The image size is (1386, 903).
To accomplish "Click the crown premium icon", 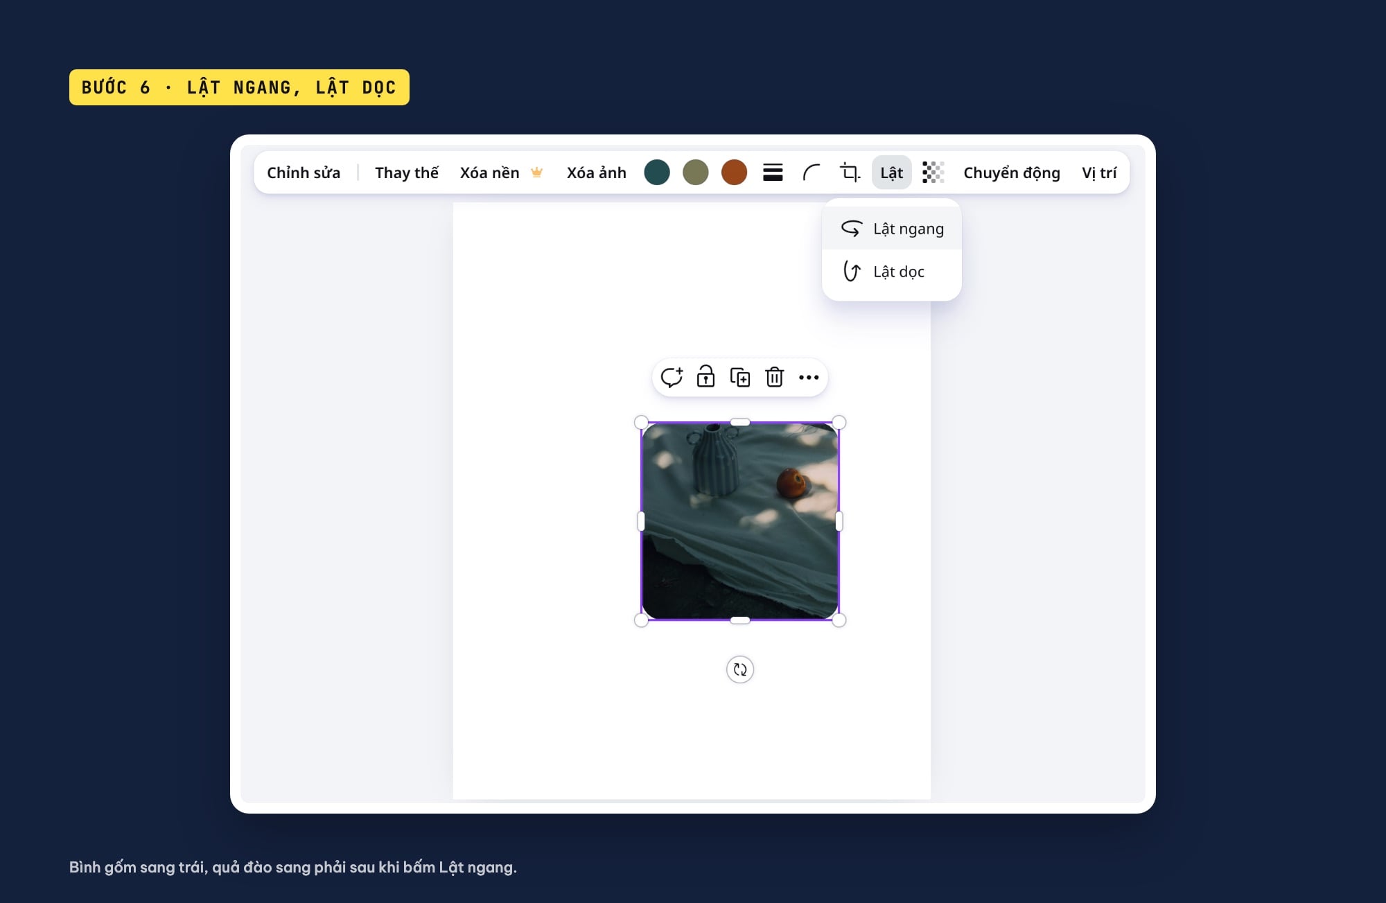I will click(536, 173).
